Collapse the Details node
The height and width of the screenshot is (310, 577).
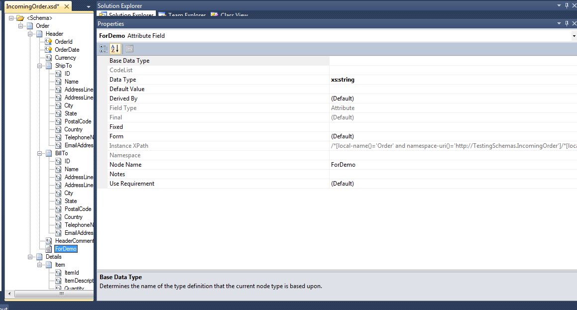click(30, 257)
